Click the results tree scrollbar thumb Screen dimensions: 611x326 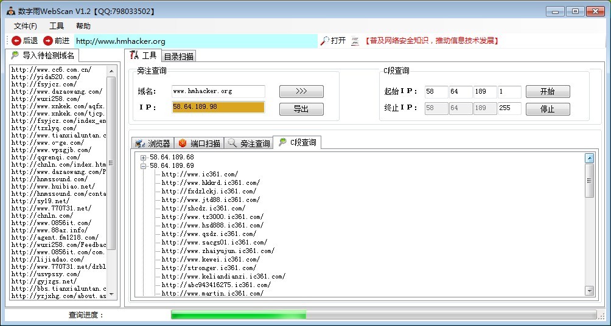point(589,180)
